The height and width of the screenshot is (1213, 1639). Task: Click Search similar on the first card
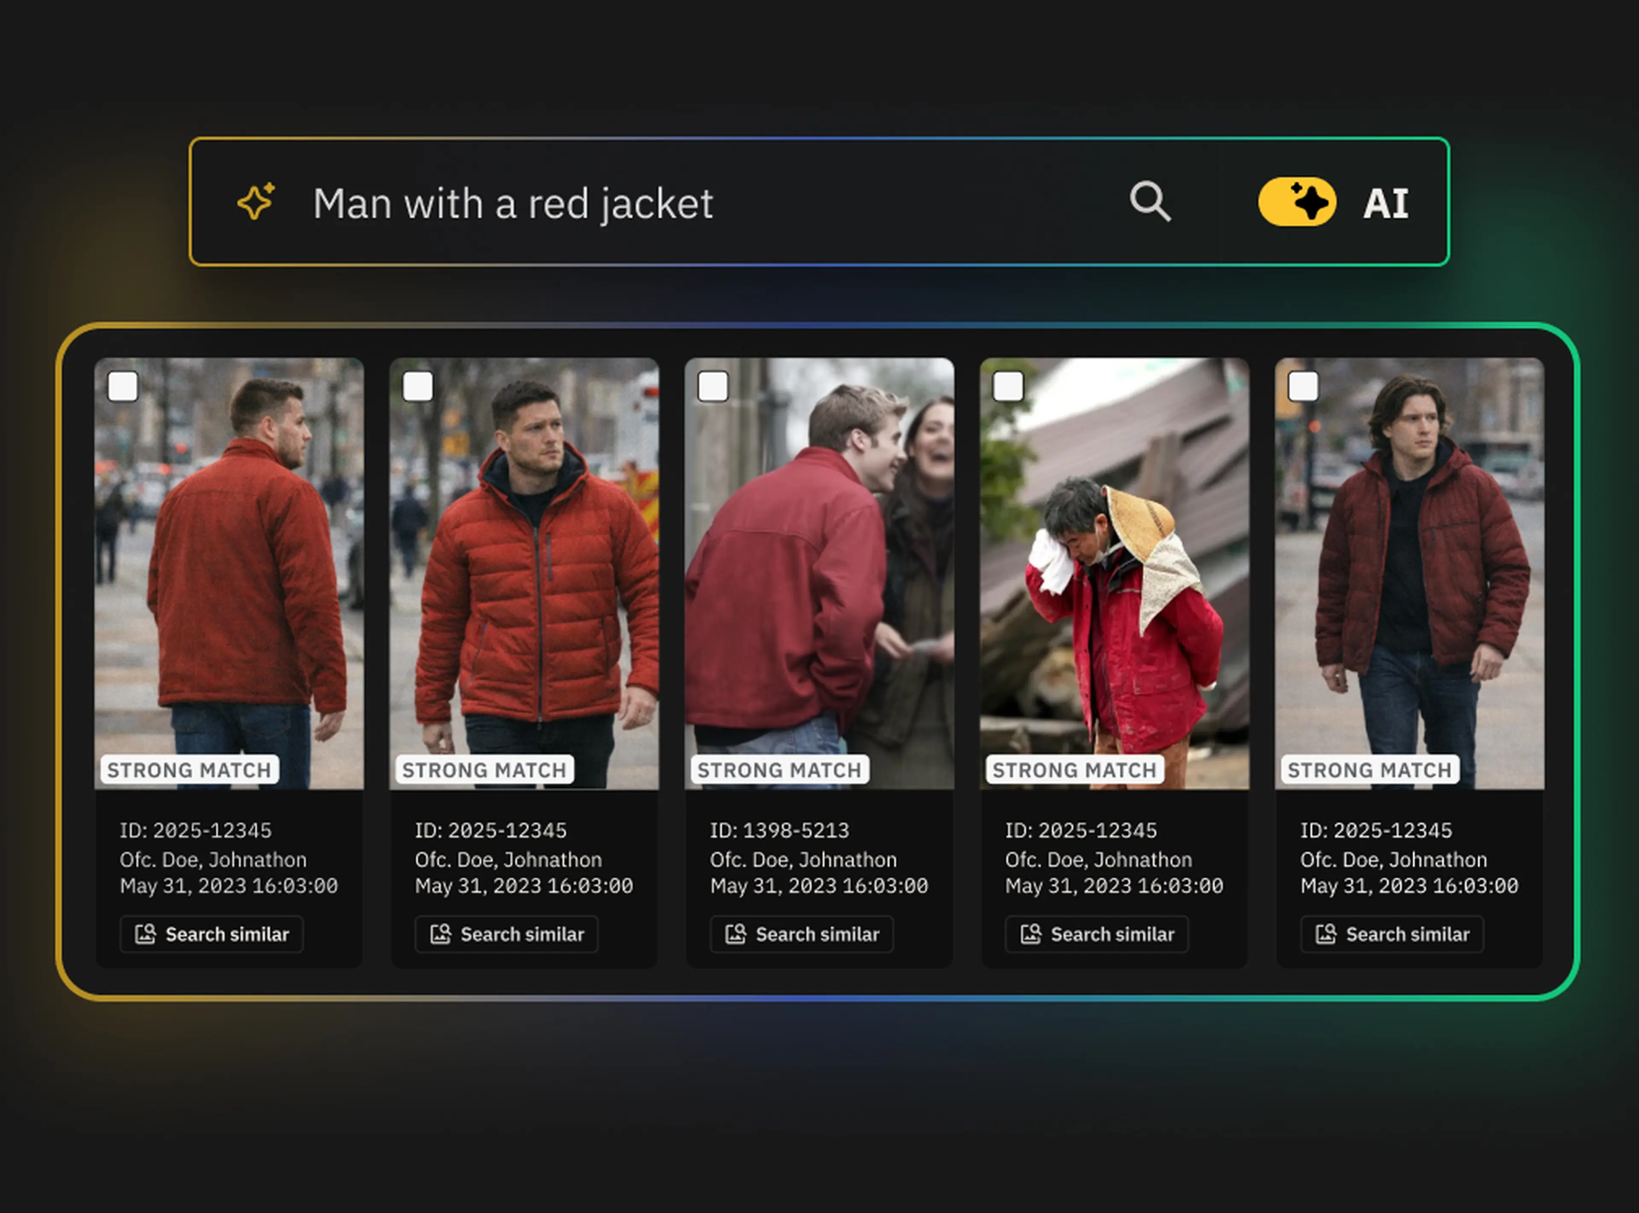211,934
